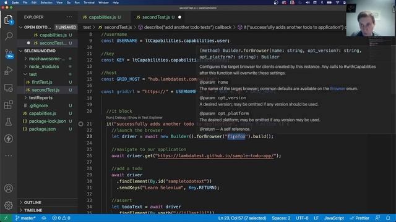Open the Wi-Fi menu bar icon

click(337, 2)
